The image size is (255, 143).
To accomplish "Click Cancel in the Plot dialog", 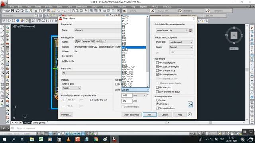I will [x=165, y=115].
